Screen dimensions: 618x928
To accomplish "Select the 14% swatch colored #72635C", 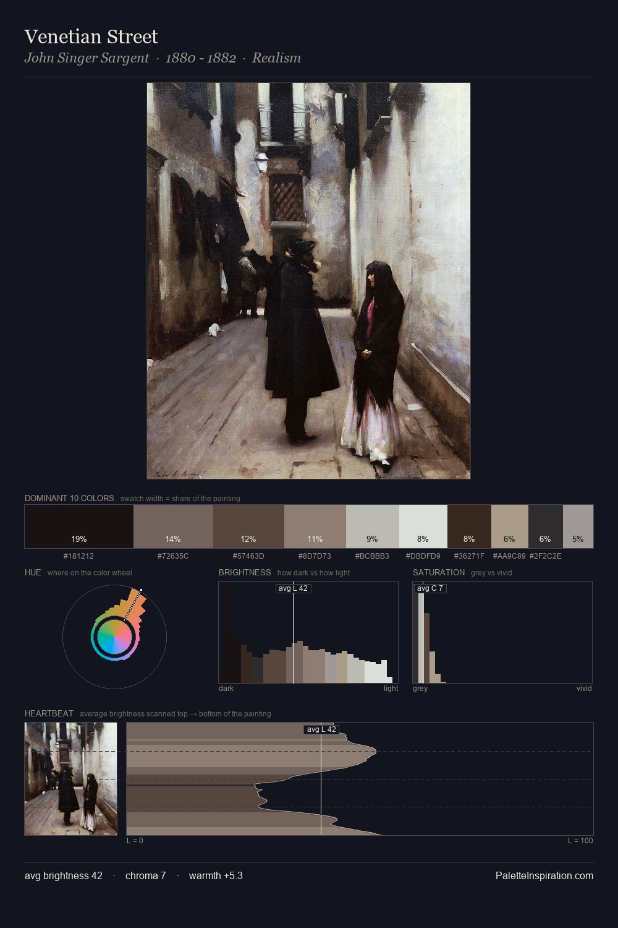I will coord(173,526).
